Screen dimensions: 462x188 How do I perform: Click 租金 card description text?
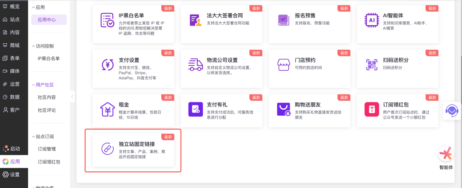click(x=140, y=115)
